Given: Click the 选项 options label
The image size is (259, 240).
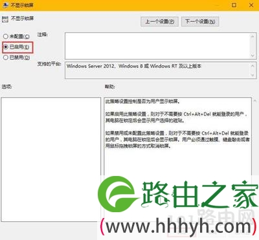Looking at the screenshot, I should [6, 87].
